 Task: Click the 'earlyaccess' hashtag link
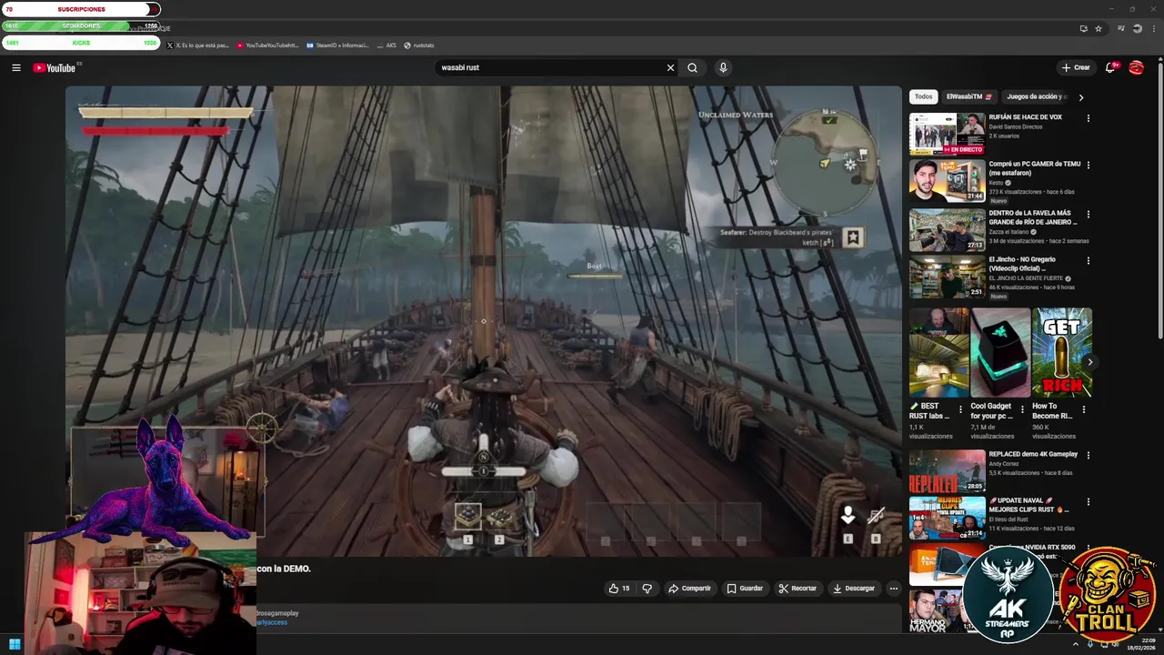pos(271,622)
